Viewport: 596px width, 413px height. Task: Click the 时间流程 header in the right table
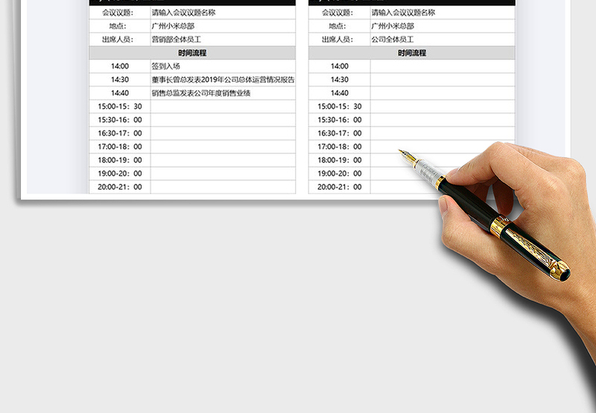tap(412, 53)
